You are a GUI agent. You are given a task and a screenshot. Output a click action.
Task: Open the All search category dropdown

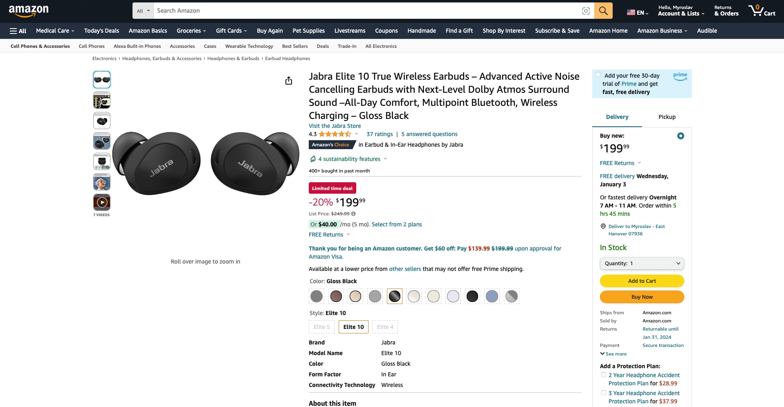click(143, 11)
